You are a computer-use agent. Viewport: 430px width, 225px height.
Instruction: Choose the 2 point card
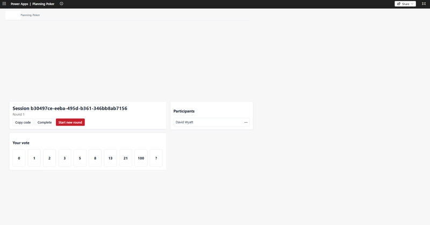[49, 158]
